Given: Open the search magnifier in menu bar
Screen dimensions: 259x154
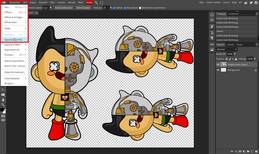Looking at the screenshot, I should click(96, 3).
